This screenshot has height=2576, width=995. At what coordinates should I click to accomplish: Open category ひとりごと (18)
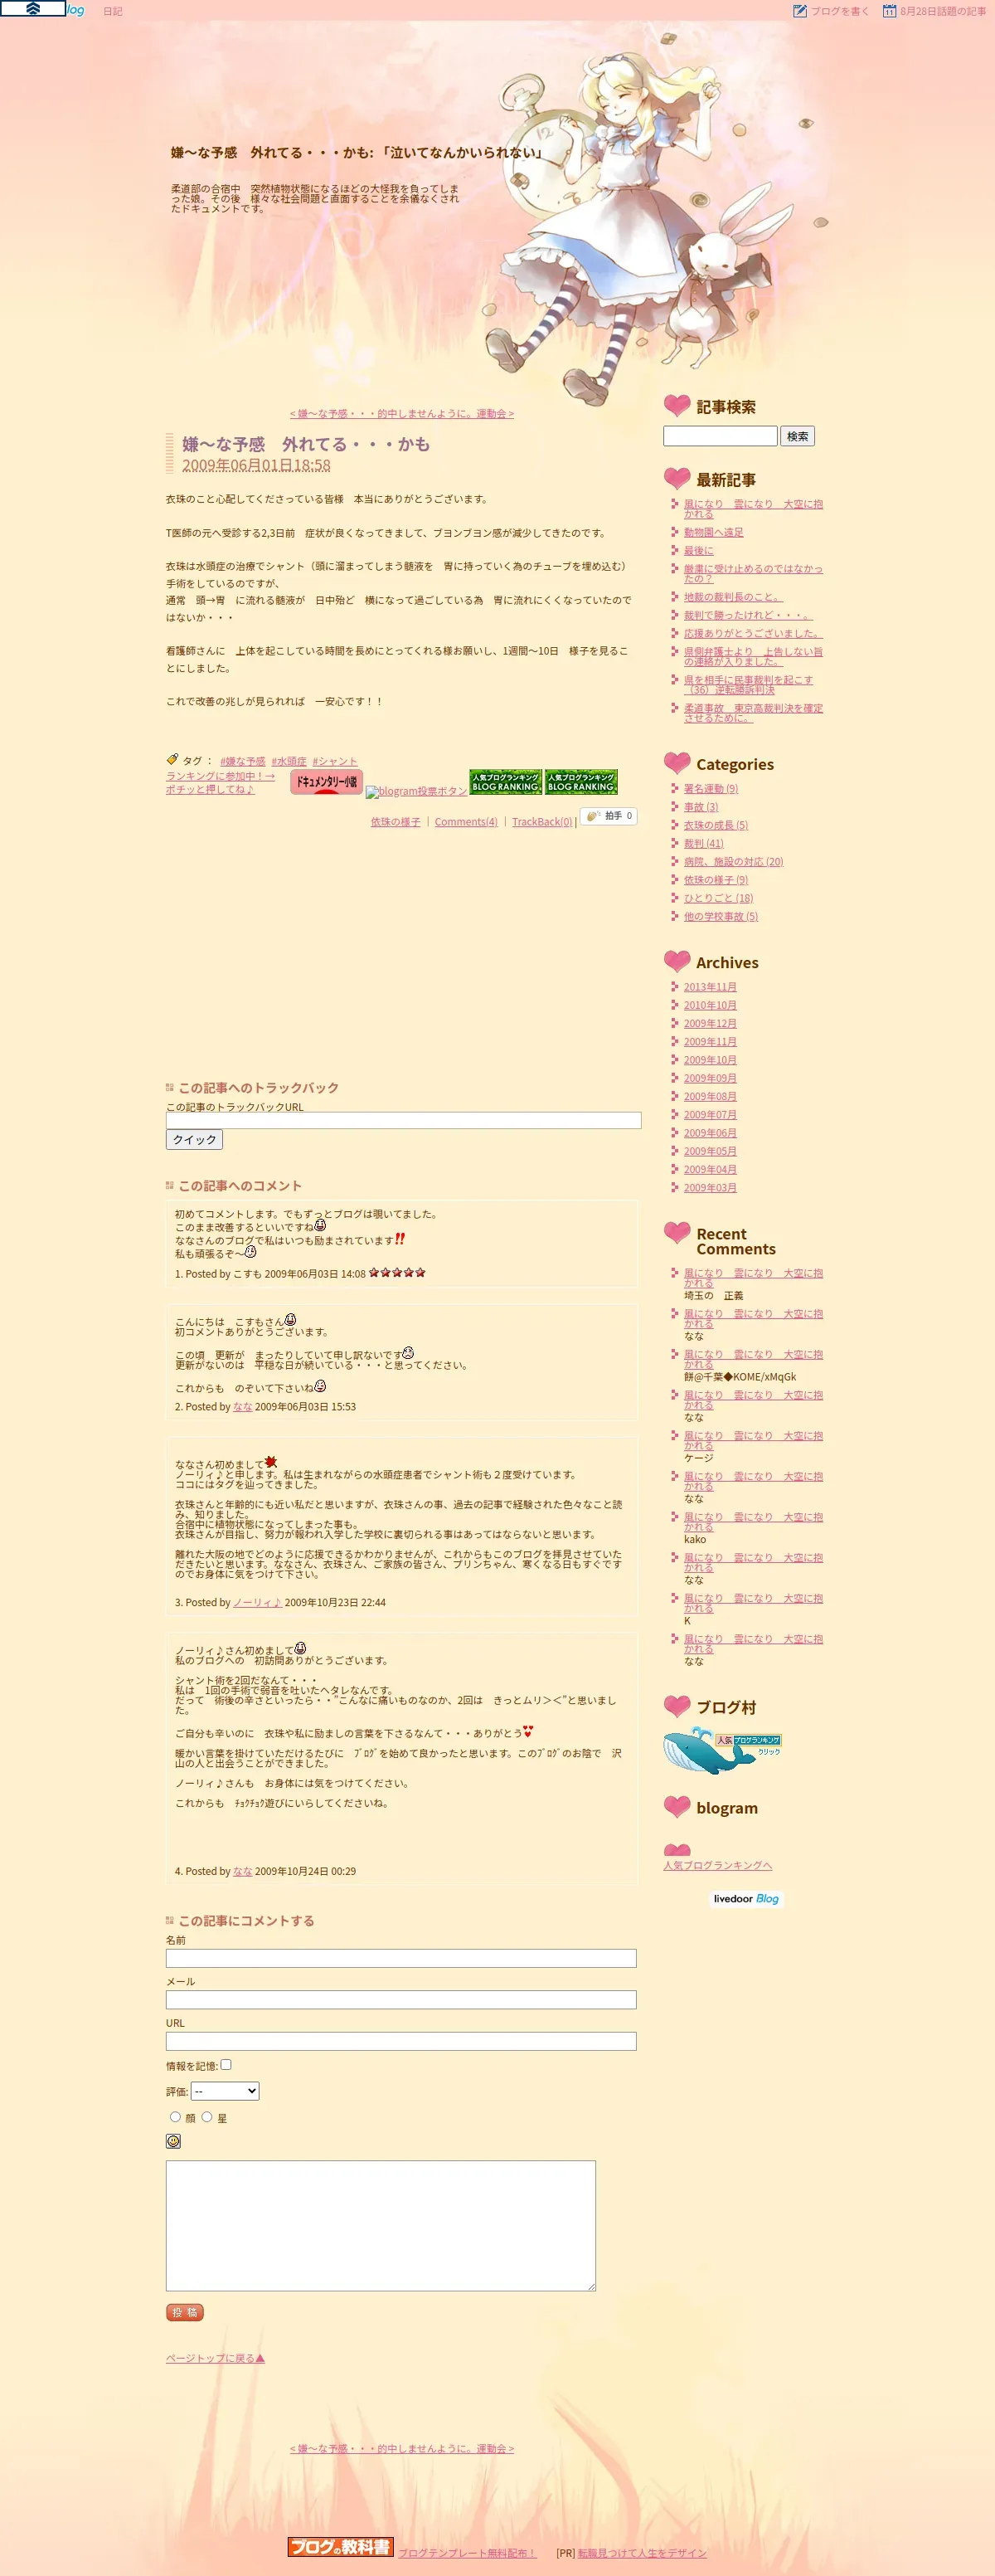point(718,898)
